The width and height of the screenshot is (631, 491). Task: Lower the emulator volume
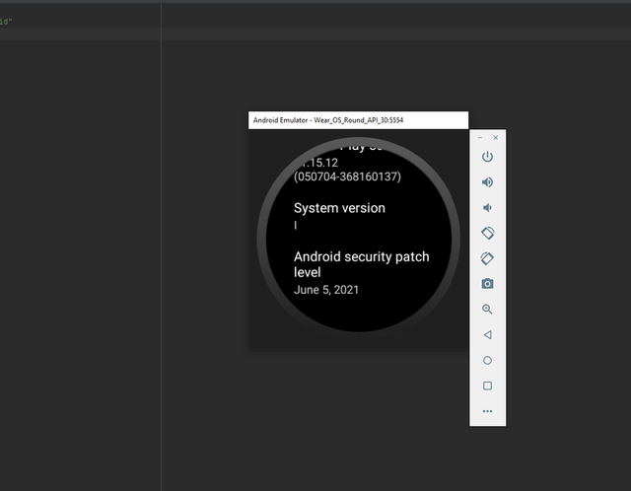(x=487, y=208)
